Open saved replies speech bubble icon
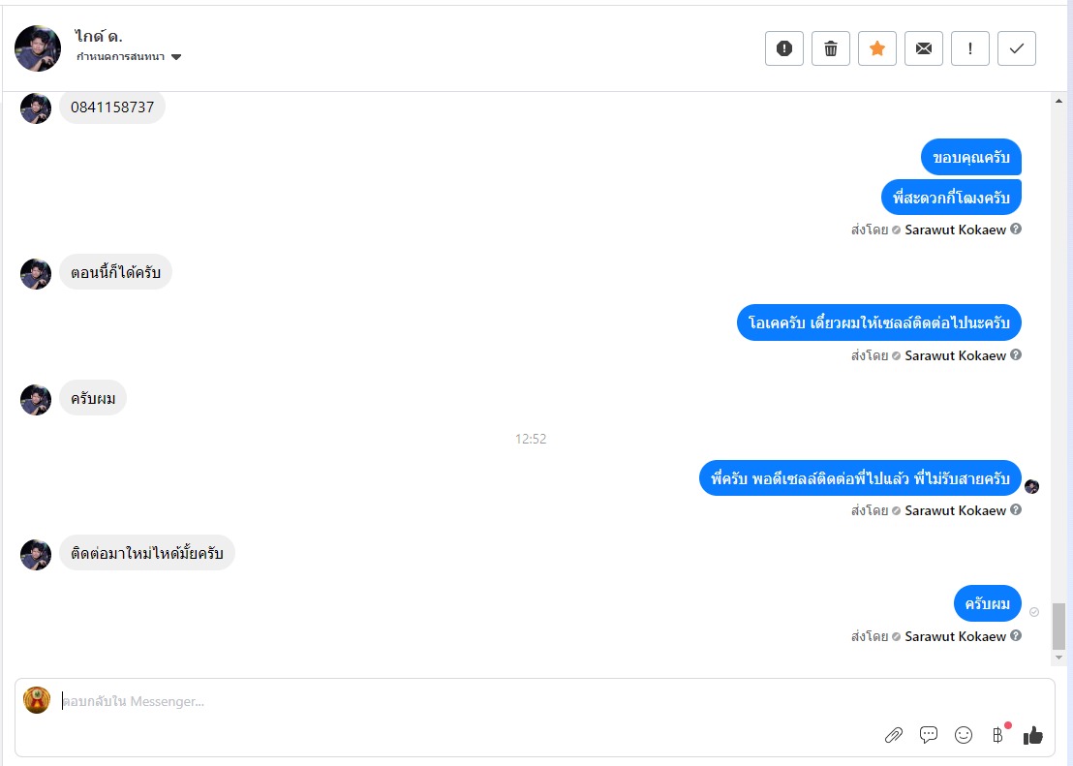 (929, 735)
